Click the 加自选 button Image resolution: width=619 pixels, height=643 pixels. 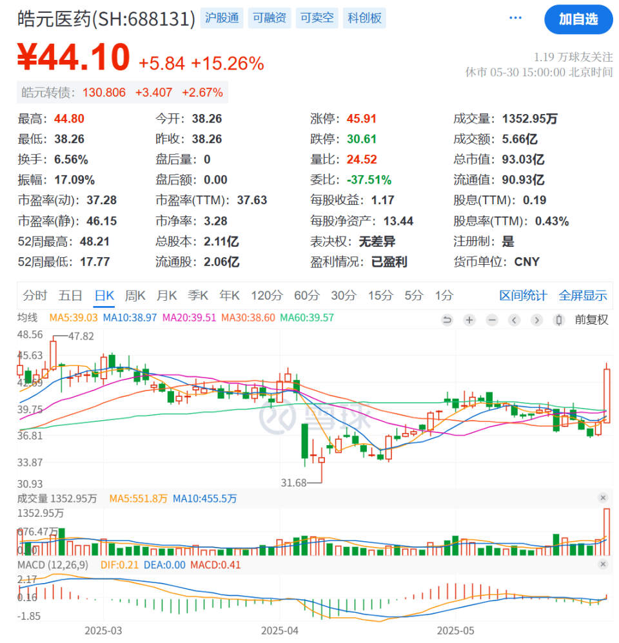578,19
